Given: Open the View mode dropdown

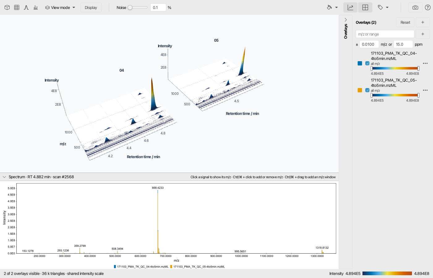Looking at the screenshot, I should click(x=60, y=7).
